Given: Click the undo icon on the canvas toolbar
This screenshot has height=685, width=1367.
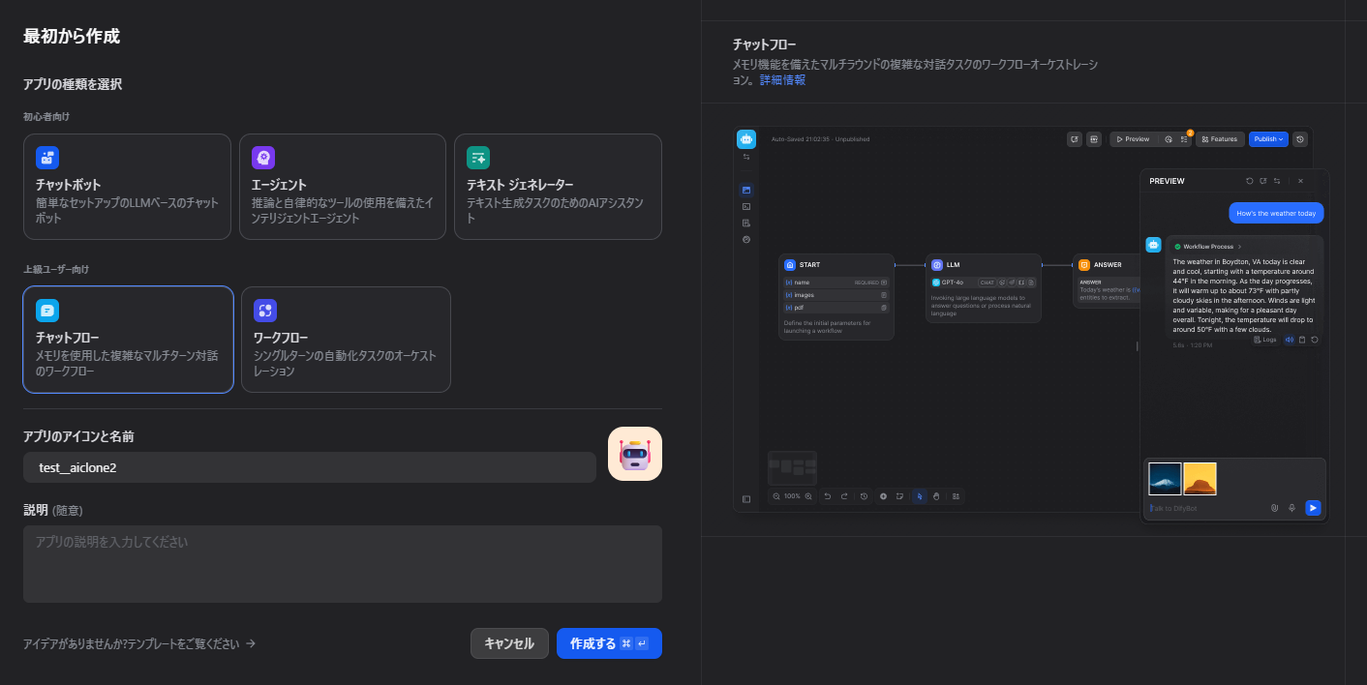Looking at the screenshot, I should point(826,495).
